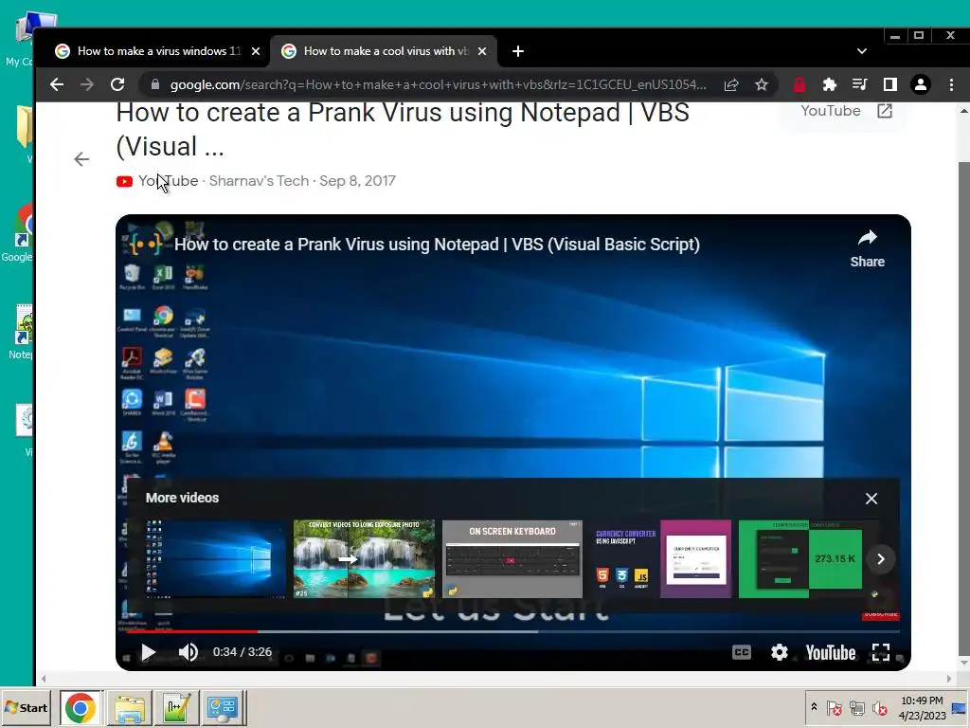
Task: Open the red lock extension icon
Action: click(799, 84)
